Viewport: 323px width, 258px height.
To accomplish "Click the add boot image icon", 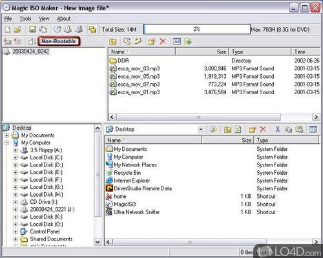I will (x=8, y=41).
